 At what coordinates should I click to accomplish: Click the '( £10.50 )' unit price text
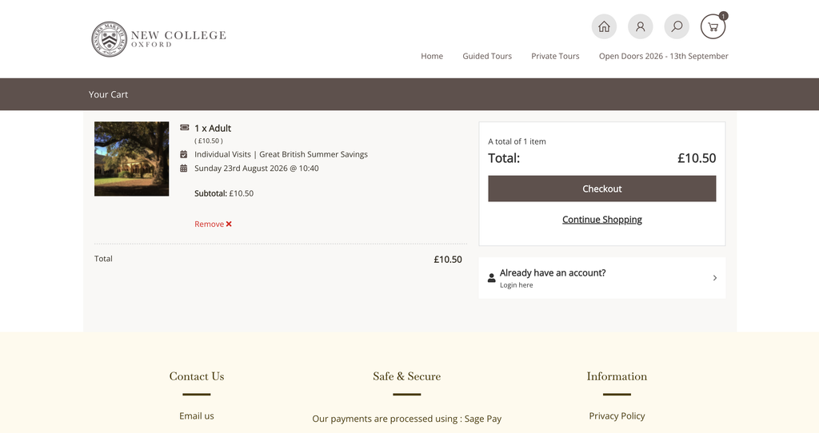coord(209,141)
